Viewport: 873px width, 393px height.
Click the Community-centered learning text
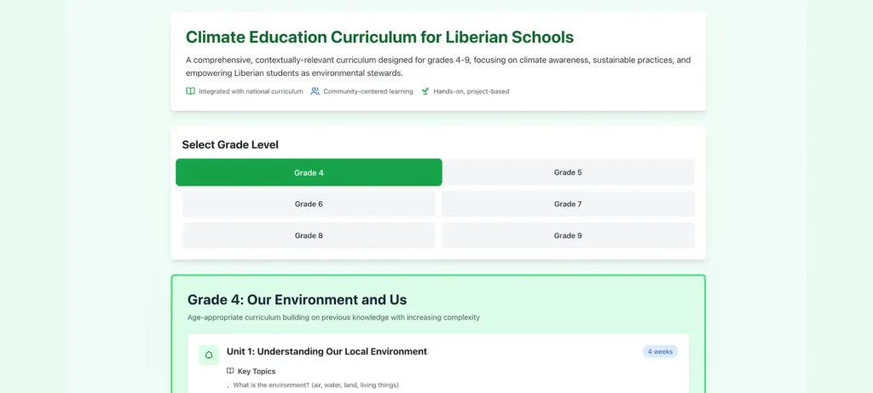pyautogui.click(x=368, y=91)
